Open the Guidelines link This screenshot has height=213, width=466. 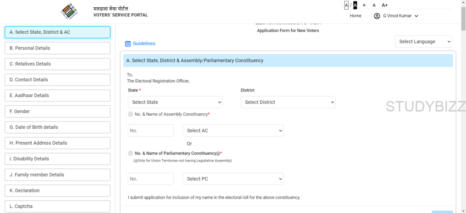tap(144, 44)
